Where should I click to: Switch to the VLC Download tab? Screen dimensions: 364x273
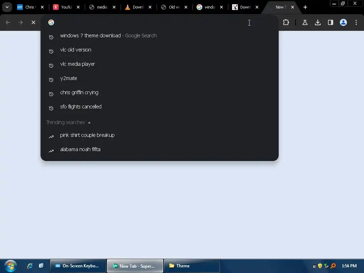point(138,7)
